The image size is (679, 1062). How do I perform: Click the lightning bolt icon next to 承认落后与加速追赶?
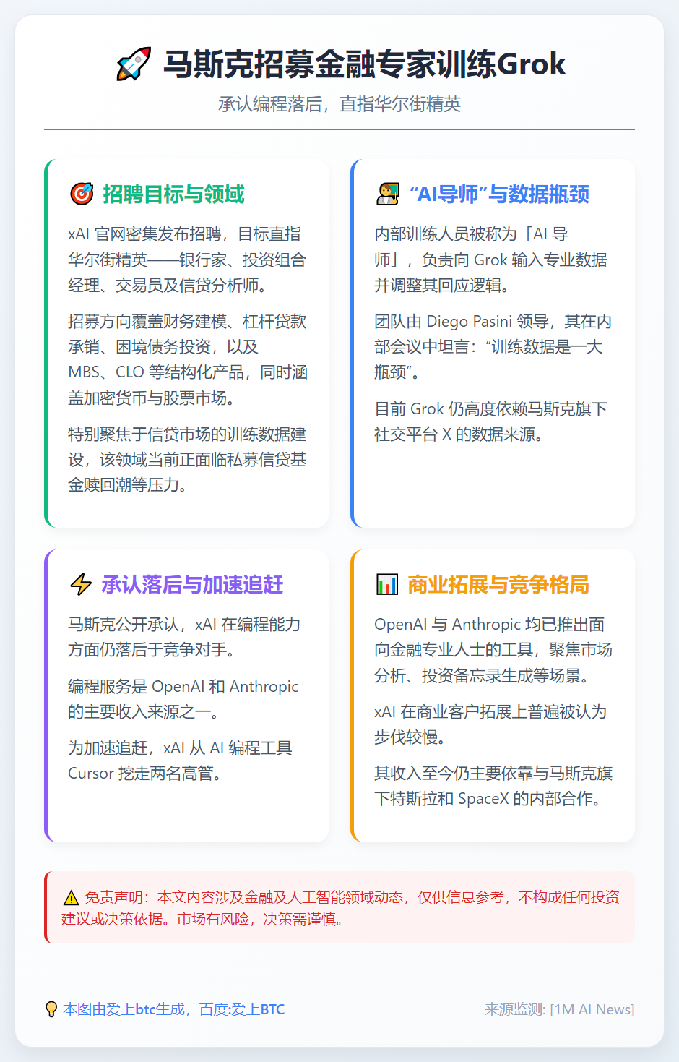click(x=81, y=584)
